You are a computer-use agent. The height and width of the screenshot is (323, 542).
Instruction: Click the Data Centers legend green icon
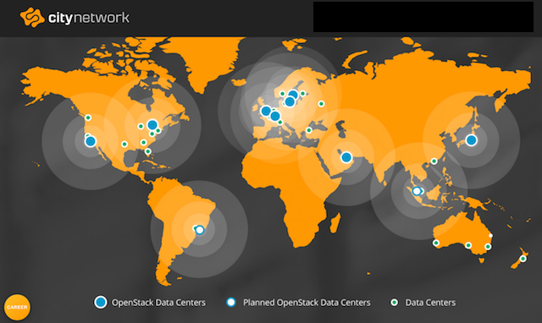pyautogui.click(x=394, y=303)
